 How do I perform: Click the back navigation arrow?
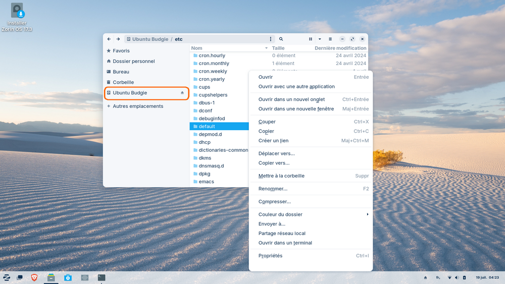click(109, 39)
